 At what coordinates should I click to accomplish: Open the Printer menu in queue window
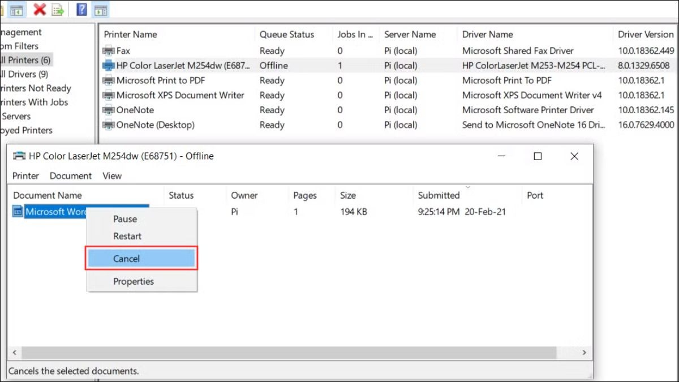(25, 175)
